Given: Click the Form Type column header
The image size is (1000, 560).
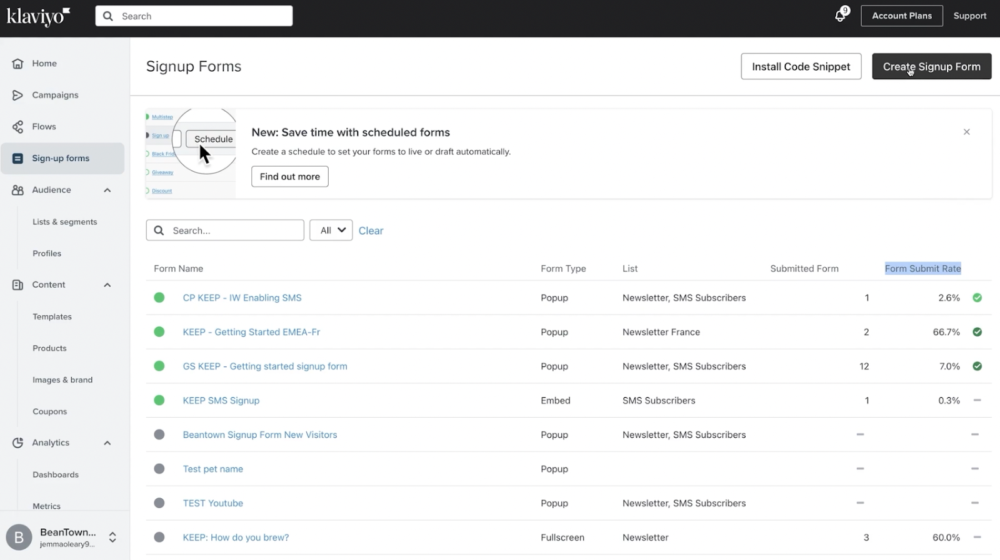Looking at the screenshot, I should pyautogui.click(x=563, y=268).
